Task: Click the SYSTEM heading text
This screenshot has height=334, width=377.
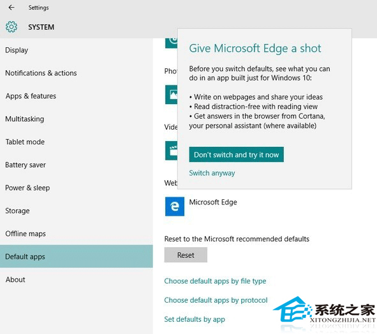Action: pyautogui.click(x=41, y=27)
